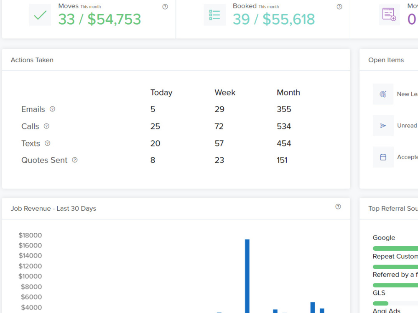Click the Top Referral Sources title
This screenshot has width=418, height=313.
(393, 208)
